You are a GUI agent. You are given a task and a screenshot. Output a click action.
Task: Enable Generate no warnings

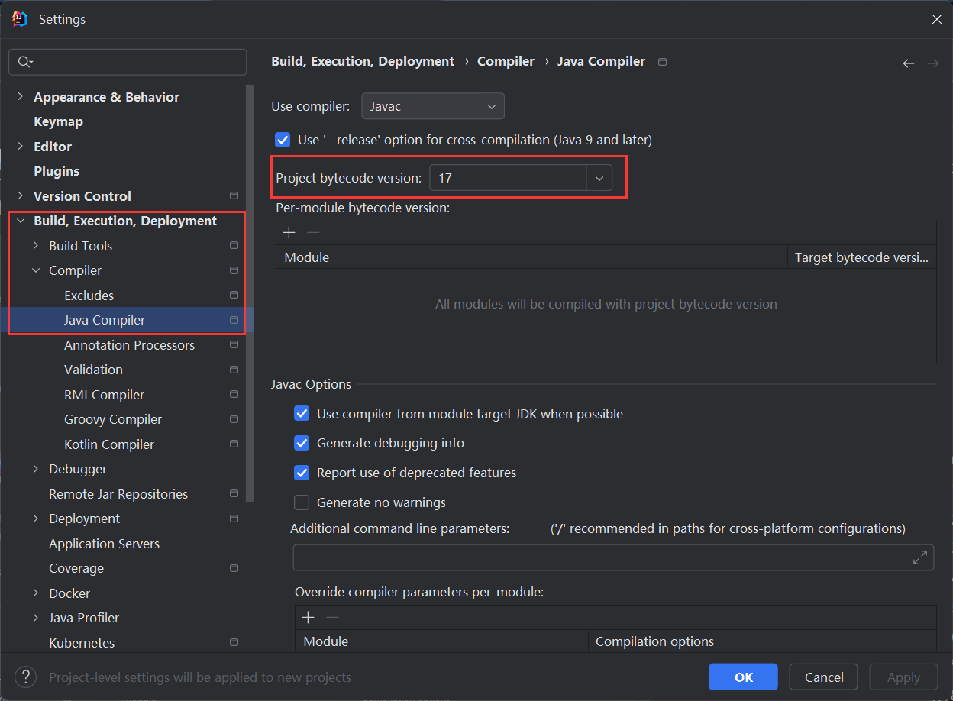[x=302, y=502]
